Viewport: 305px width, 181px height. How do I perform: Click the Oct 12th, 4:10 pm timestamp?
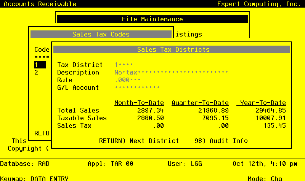(x=265, y=164)
